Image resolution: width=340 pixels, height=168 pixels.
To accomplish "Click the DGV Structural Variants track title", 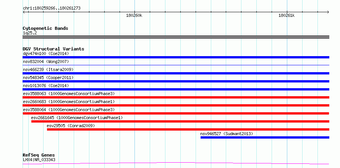I will 53,49.
